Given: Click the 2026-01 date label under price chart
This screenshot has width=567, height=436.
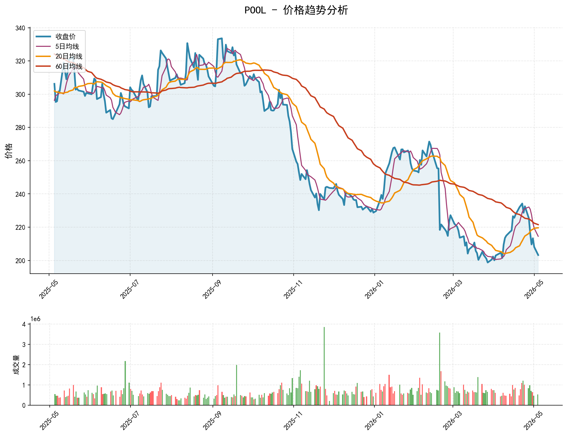Looking at the screenshot, I should coord(374,289).
